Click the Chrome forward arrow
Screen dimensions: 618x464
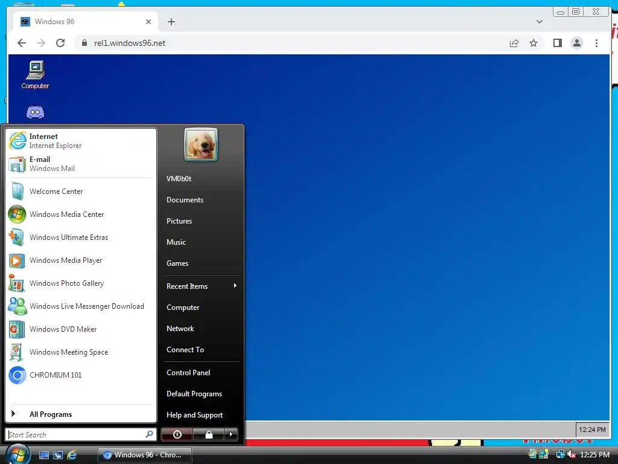(x=41, y=43)
